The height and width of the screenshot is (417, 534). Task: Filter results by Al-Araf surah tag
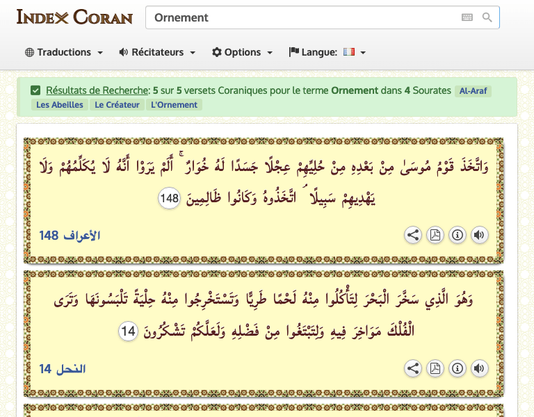474,91
